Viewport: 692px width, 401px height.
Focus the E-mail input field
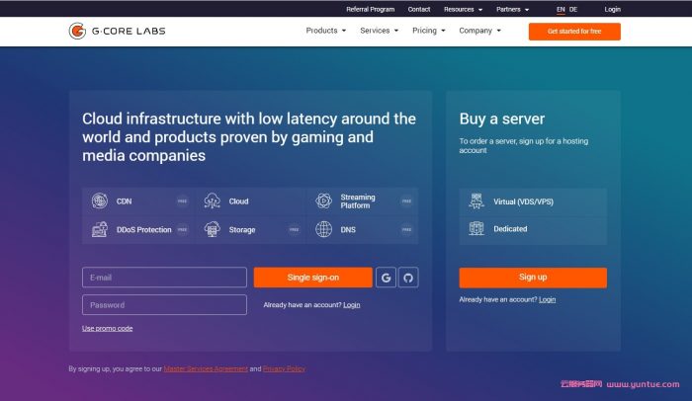[164, 278]
